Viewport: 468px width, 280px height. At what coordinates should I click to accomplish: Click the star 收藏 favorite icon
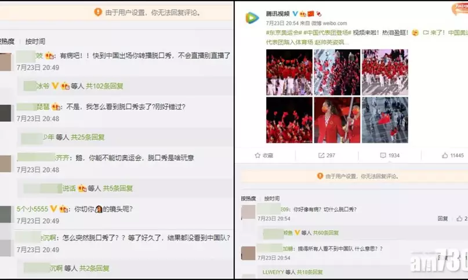point(257,156)
